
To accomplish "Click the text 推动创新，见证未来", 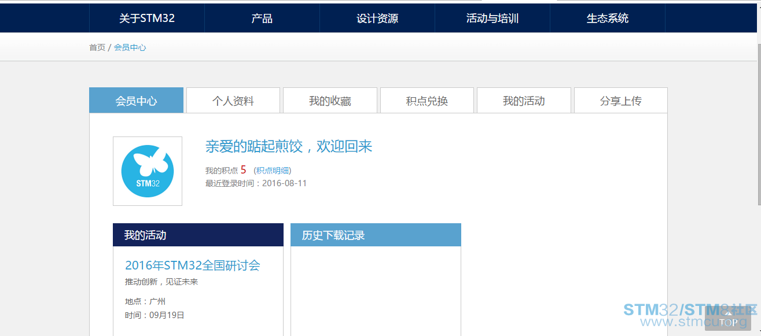I will [x=161, y=282].
